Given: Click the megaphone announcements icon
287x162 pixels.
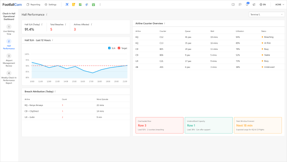Looking at the screenshot, I should tap(254, 4).
